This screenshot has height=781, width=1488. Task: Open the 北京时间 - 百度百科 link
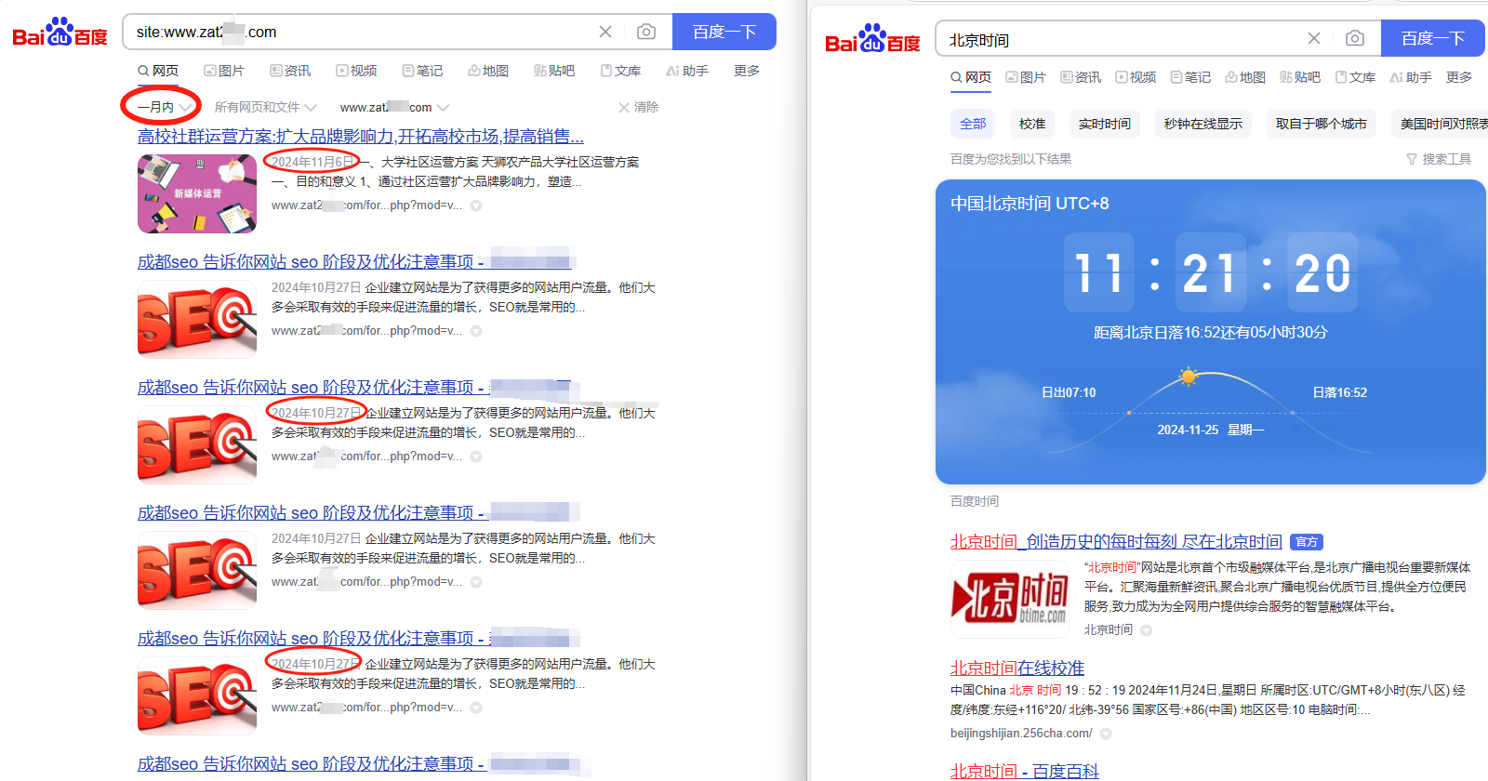(x=1025, y=771)
